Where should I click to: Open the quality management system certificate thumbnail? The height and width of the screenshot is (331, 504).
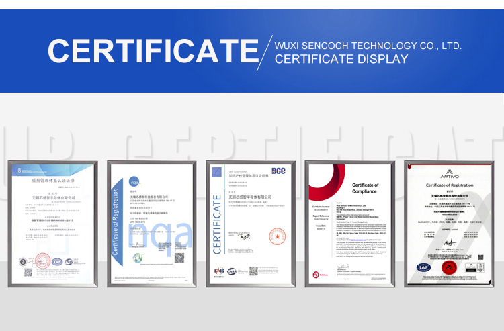53,224
